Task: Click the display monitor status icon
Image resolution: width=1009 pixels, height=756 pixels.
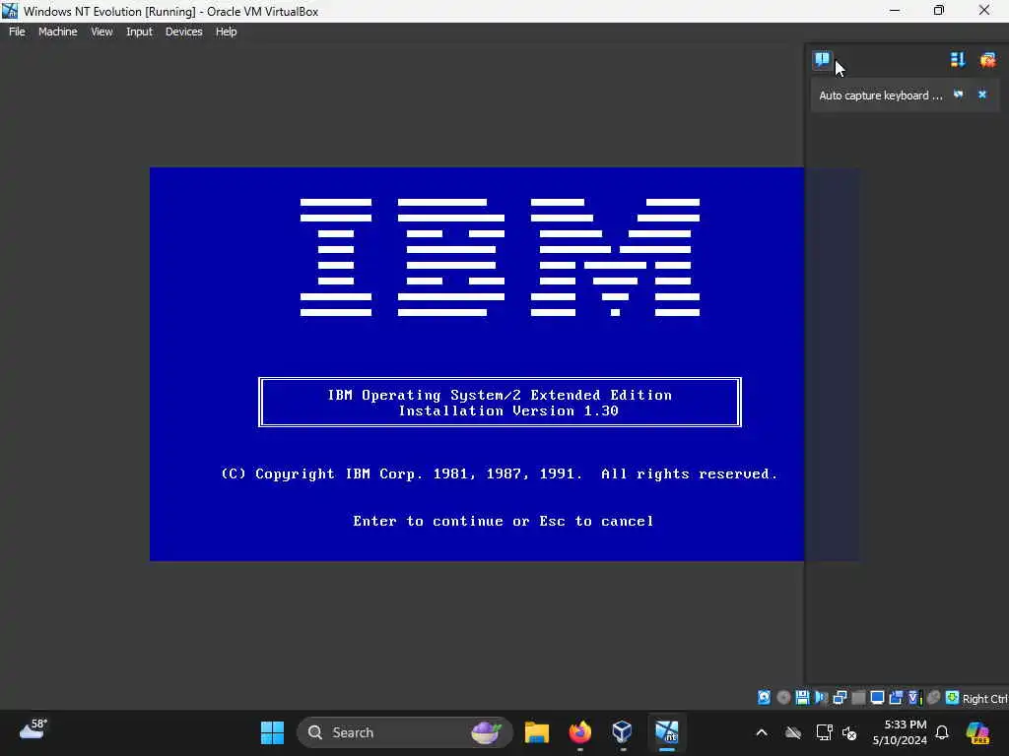Action: click(877, 698)
